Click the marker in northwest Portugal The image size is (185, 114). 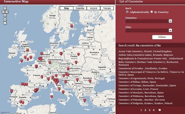(x=12, y=91)
